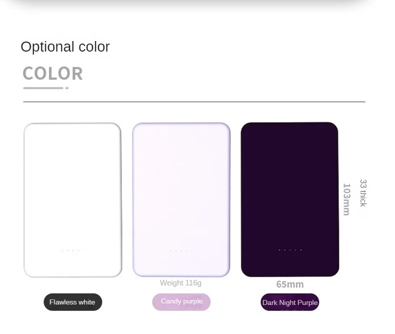Click the 103mm height dimension label
Image resolution: width=395 pixels, height=334 pixels.
[346, 199]
